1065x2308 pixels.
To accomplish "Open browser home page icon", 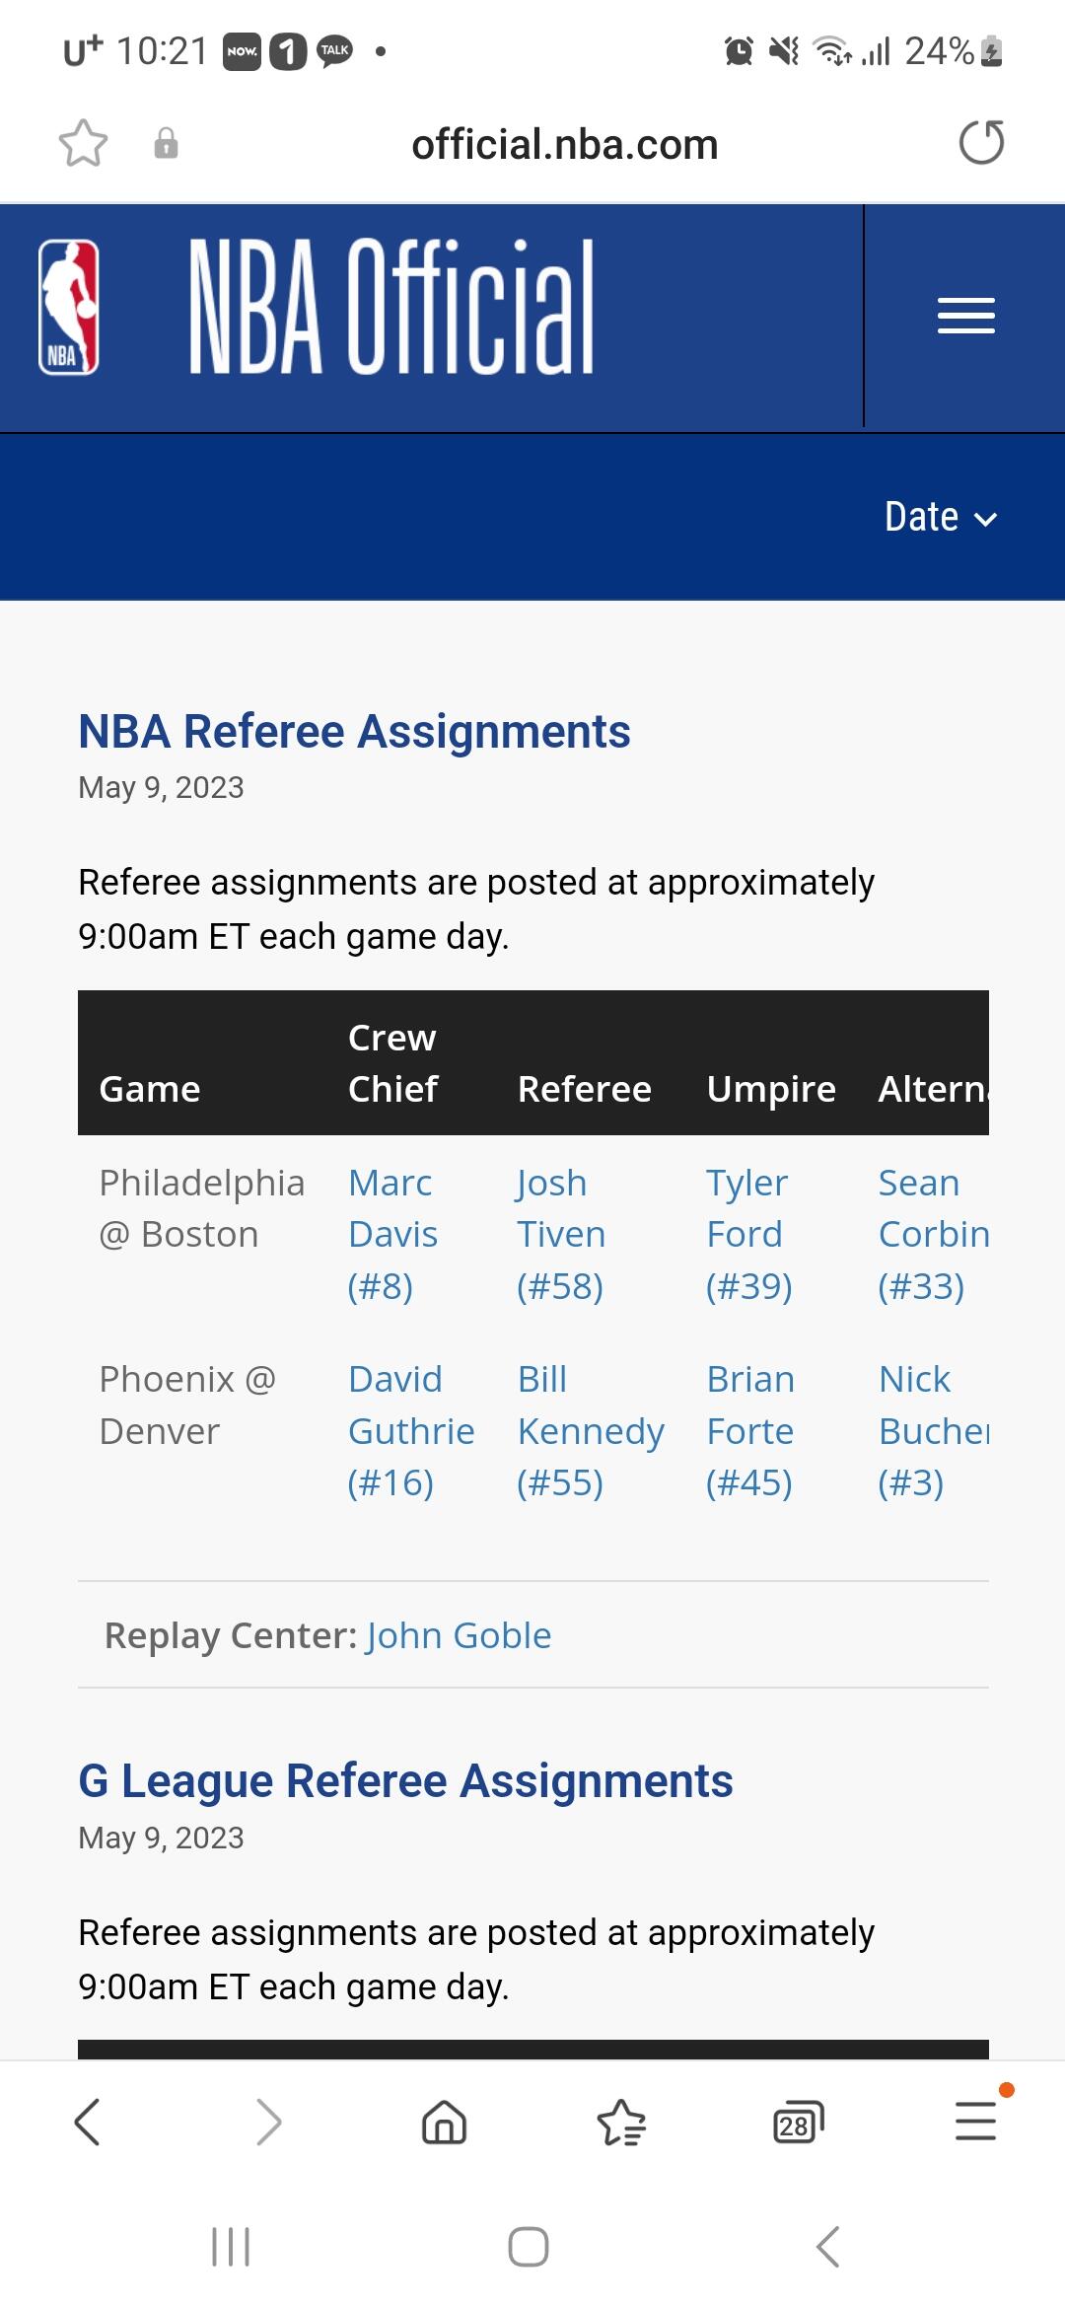I will 444,2122.
